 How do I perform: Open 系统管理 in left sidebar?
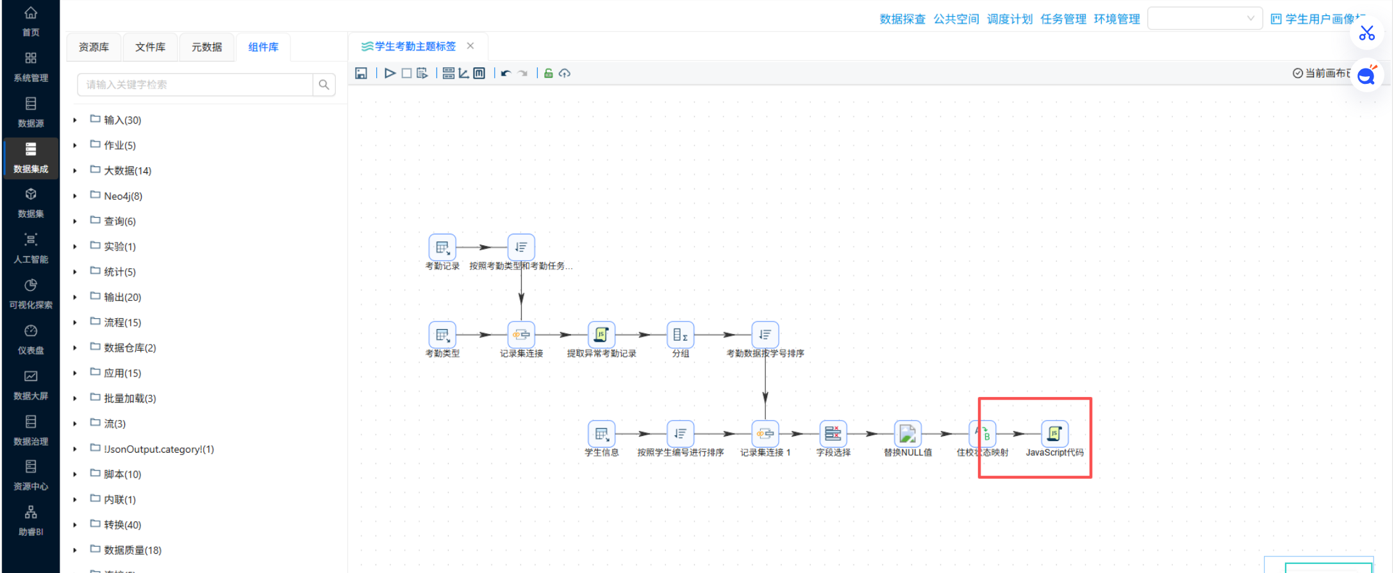point(31,67)
